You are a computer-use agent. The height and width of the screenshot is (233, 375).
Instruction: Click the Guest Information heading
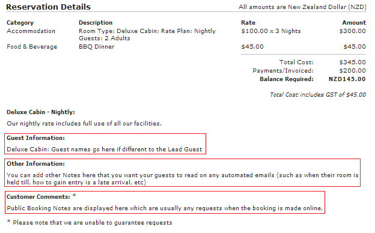pyautogui.click(x=35, y=138)
